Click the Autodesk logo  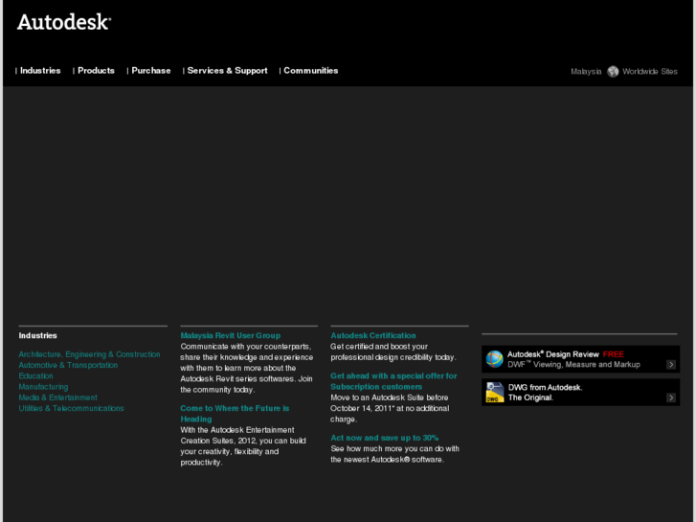pyautogui.click(x=64, y=22)
